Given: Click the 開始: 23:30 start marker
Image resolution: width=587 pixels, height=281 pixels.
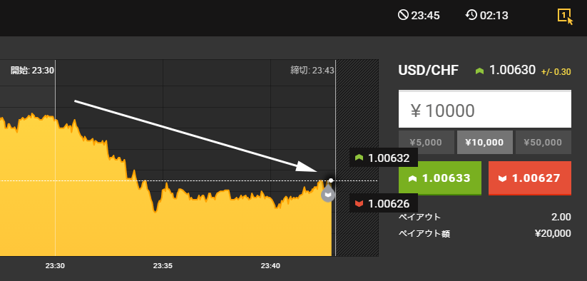Looking at the screenshot, I should point(32,71).
